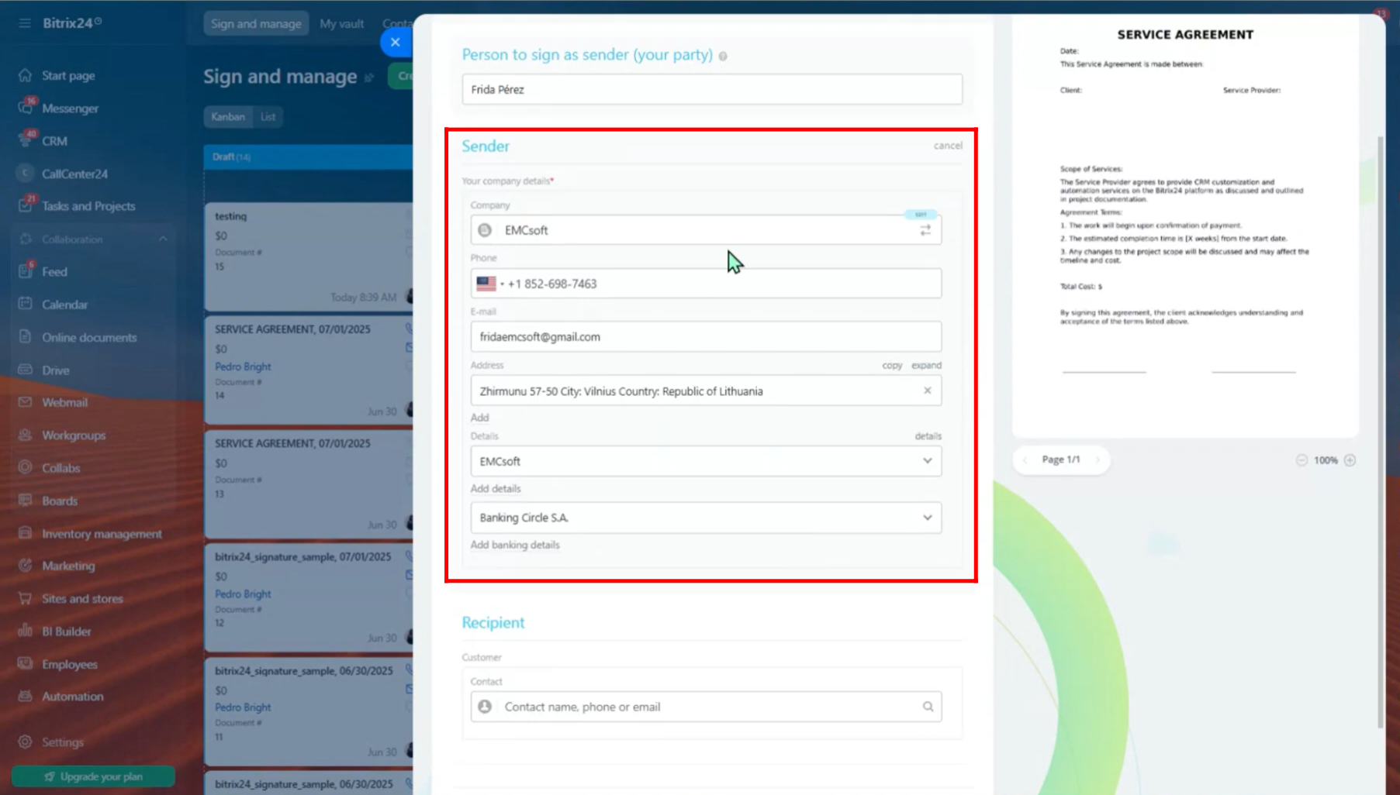Select the Sign and manage tab
The width and height of the screenshot is (1400, 795).
coord(256,23)
